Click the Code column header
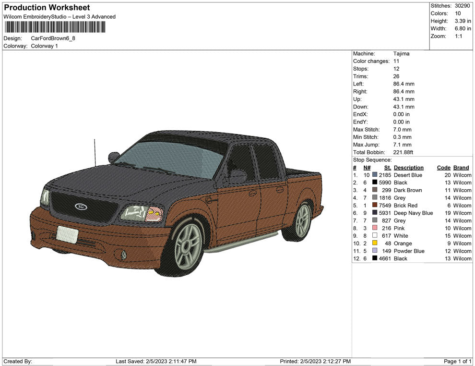This screenshot has width=475, height=366. pos(443,168)
